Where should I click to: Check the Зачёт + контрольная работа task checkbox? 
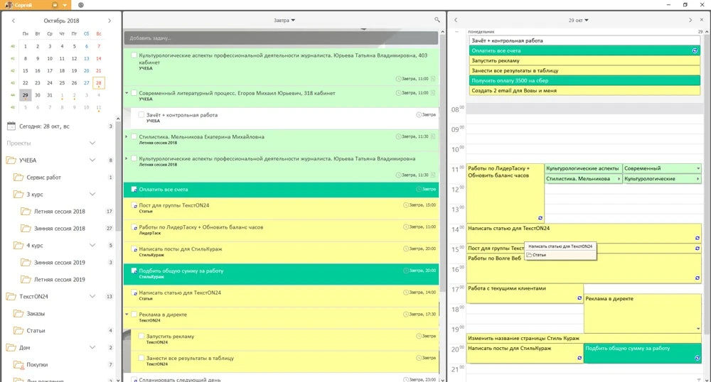141,115
